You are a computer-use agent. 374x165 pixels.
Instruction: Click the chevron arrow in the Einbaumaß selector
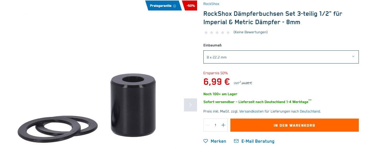[353, 57]
